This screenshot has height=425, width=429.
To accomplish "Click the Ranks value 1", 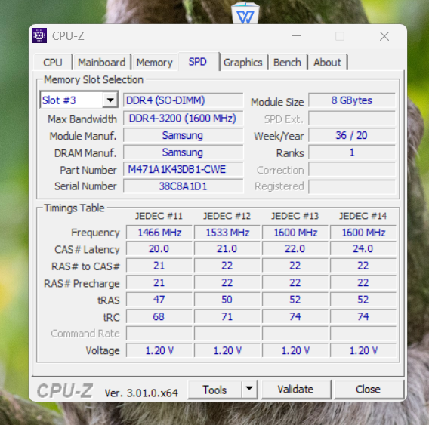I will tap(352, 152).
